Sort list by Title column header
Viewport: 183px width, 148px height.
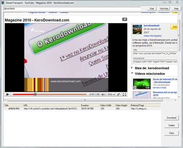[x=13, y=105]
